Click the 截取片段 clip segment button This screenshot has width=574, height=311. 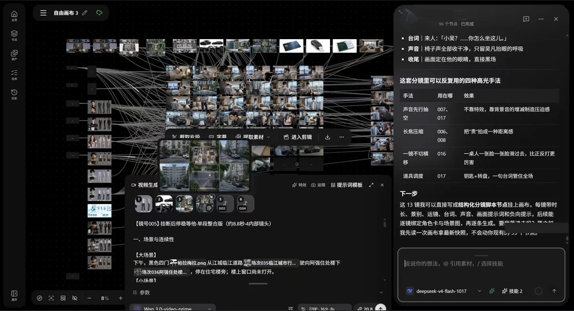click(x=186, y=137)
